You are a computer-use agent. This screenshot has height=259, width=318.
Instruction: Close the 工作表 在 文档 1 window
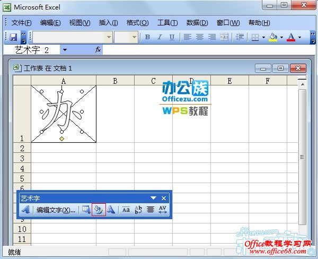click(298, 68)
